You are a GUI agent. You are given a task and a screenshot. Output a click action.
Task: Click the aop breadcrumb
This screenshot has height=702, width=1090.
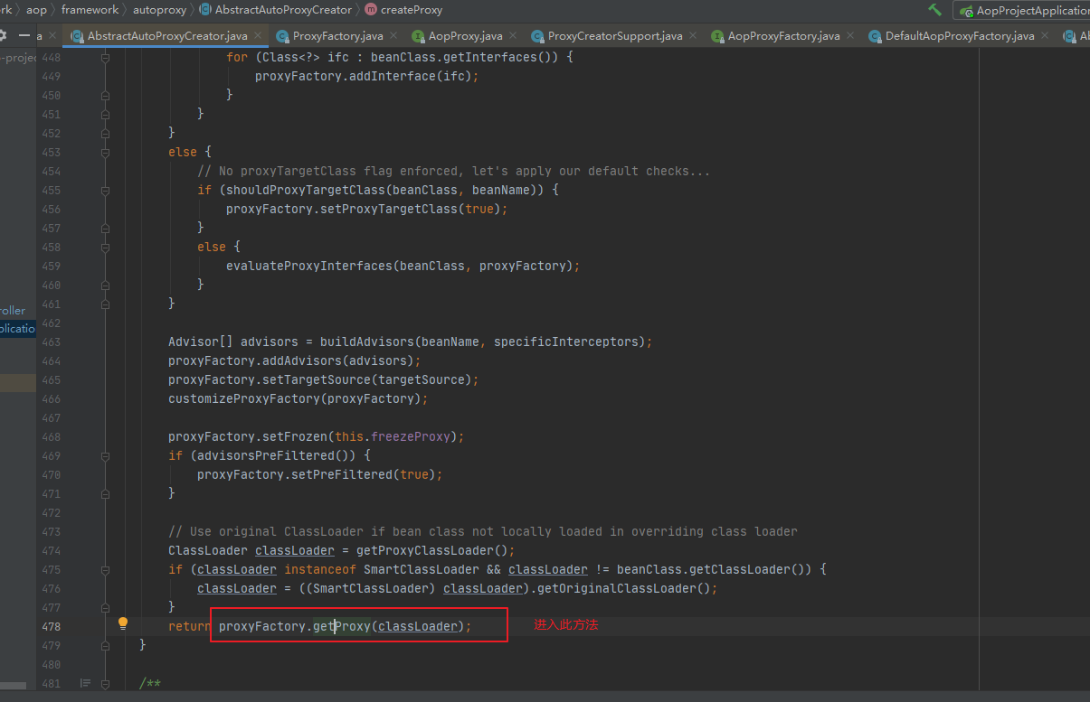pos(36,10)
